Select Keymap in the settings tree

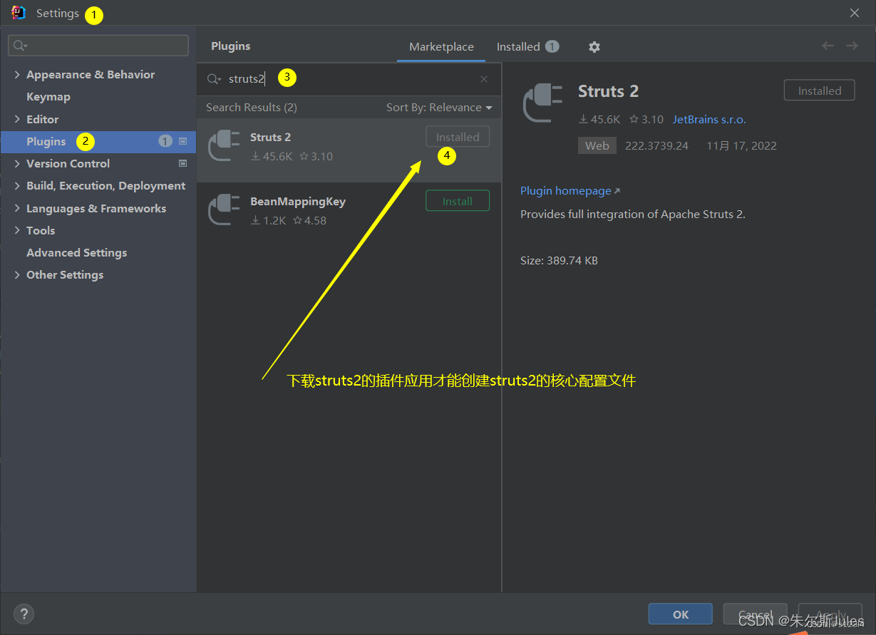(x=48, y=97)
